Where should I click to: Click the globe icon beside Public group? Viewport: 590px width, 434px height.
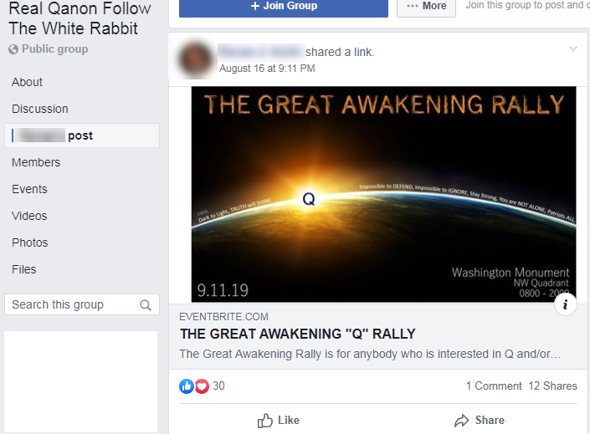pos(13,49)
